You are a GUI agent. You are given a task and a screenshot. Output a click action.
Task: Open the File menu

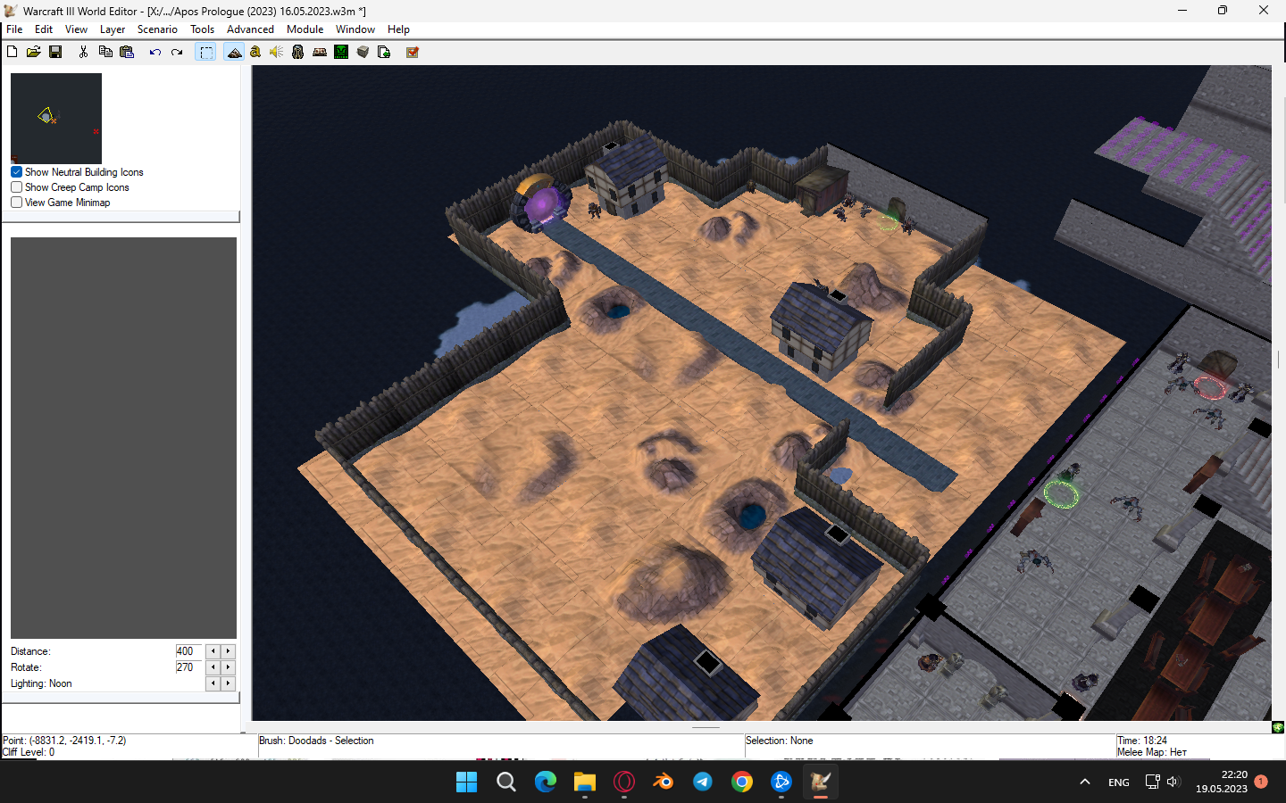click(14, 29)
